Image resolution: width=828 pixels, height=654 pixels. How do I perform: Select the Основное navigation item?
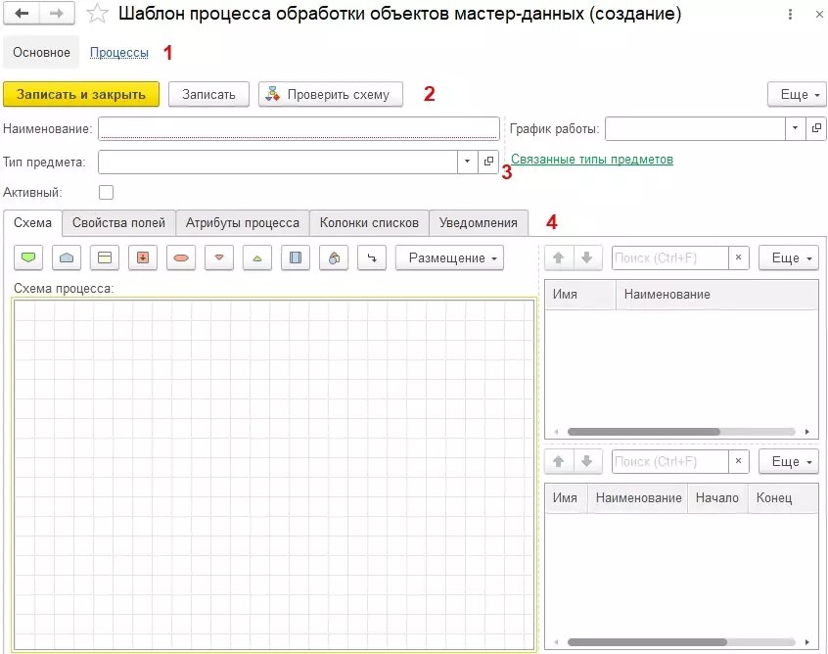(x=41, y=52)
